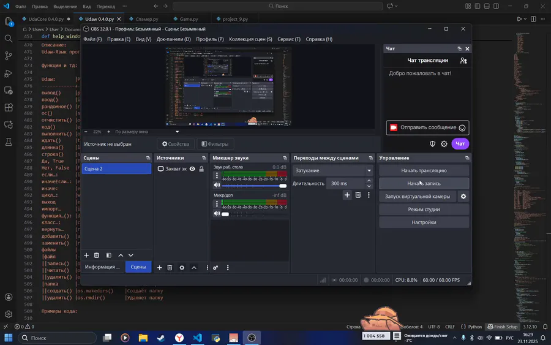The height and width of the screenshot is (345, 551).
Task: Open chat moderation shield icon
Action: (433, 144)
